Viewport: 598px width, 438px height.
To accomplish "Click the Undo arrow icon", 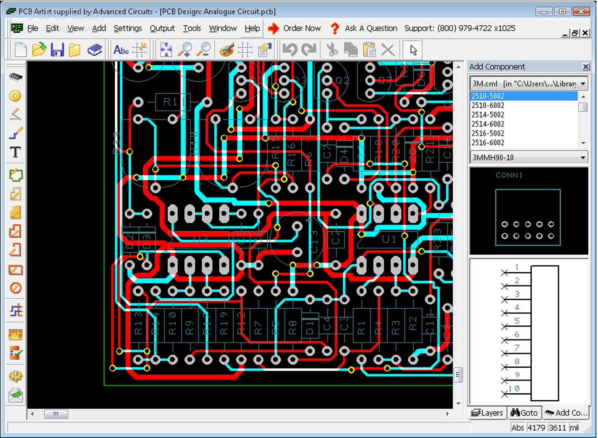I will click(x=290, y=50).
